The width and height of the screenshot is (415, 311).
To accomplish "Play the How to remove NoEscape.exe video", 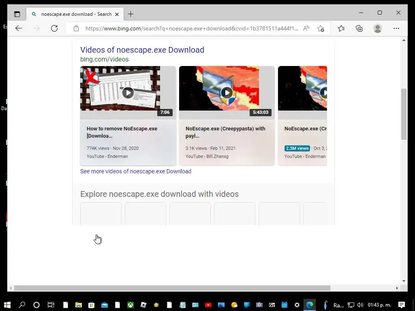I will coord(128,93).
